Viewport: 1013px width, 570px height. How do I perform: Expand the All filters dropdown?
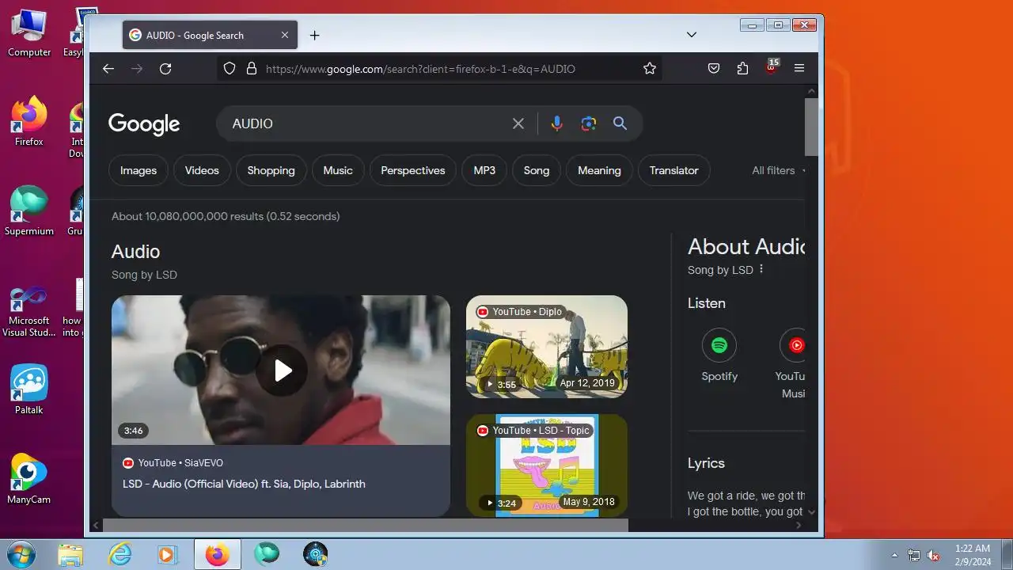point(778,170)
